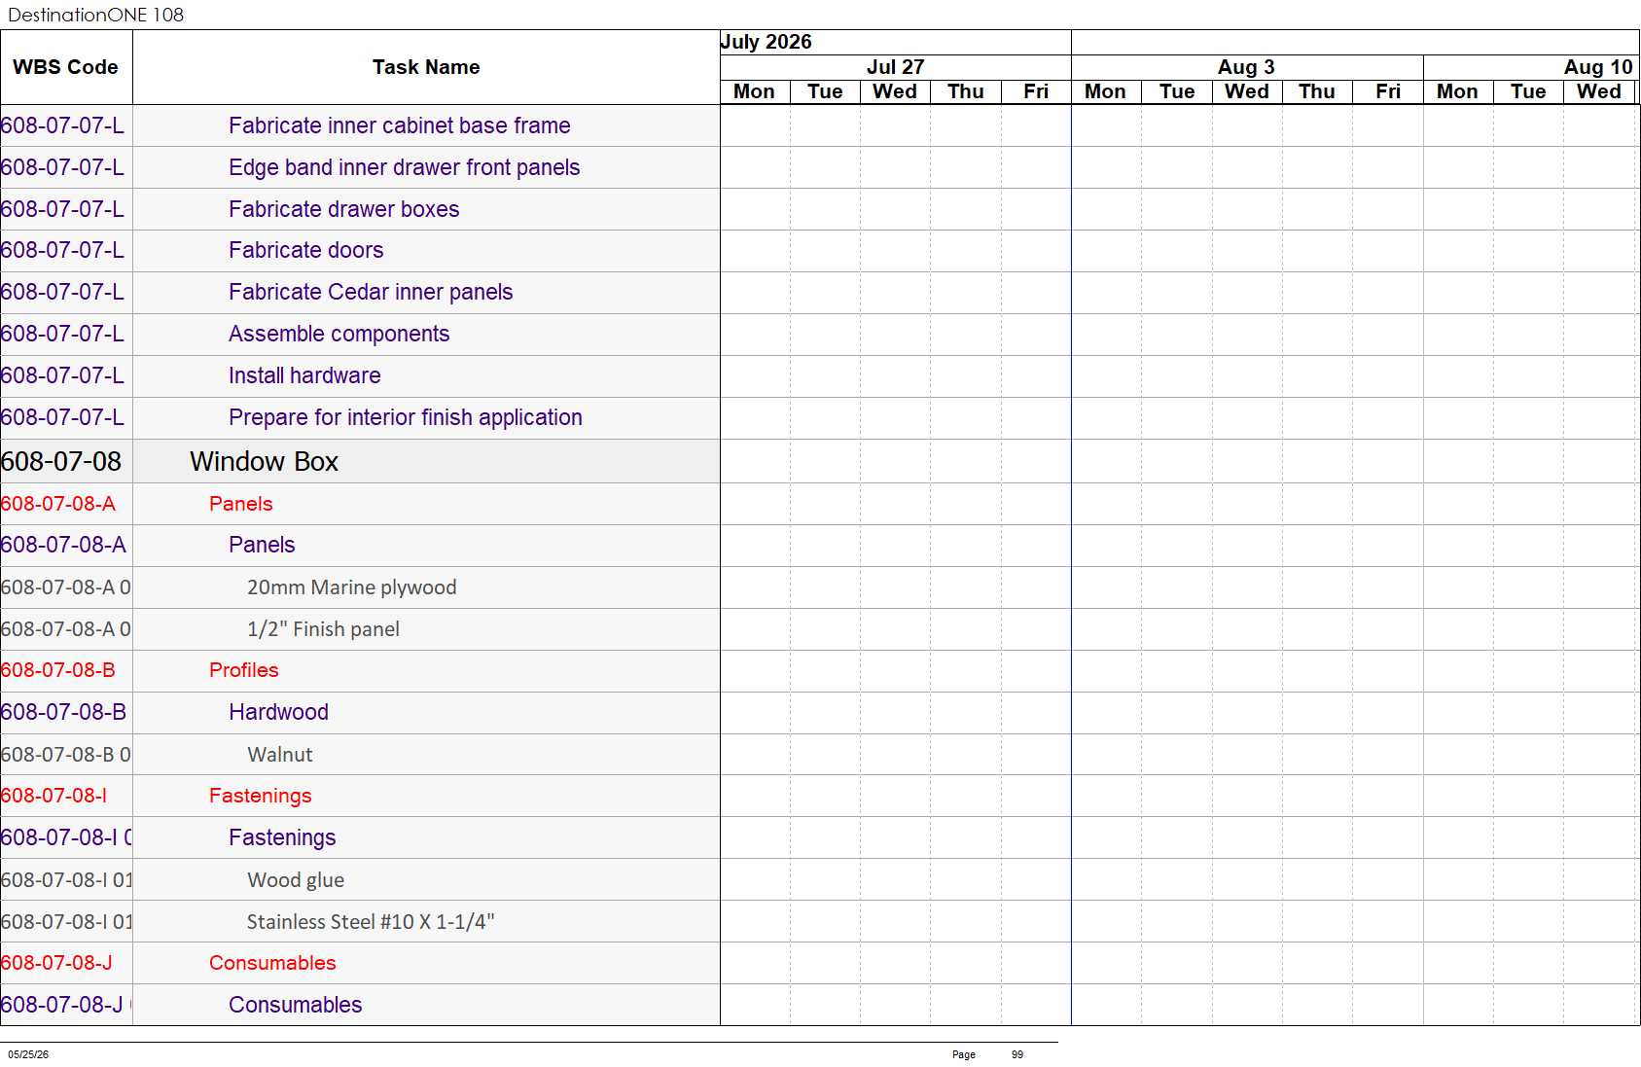Click the Aug 10 week header
Viewport: 1641px width, 1067px height.
(1597, 67)
